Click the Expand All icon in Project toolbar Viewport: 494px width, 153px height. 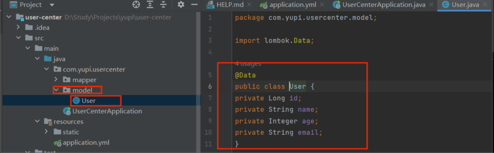[150, 4]
